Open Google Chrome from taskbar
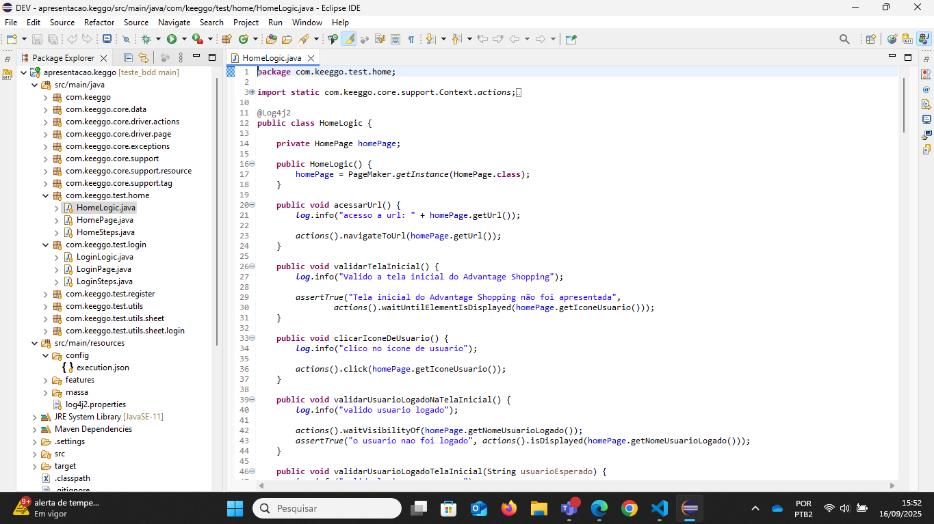The height and width of the screenshot is (524, 934). 630,508
